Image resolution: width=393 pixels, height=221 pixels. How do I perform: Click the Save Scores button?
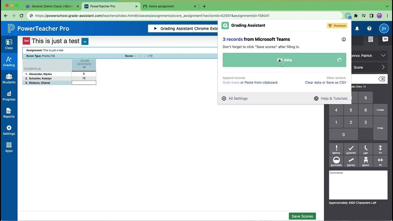[x=302, y=216]
